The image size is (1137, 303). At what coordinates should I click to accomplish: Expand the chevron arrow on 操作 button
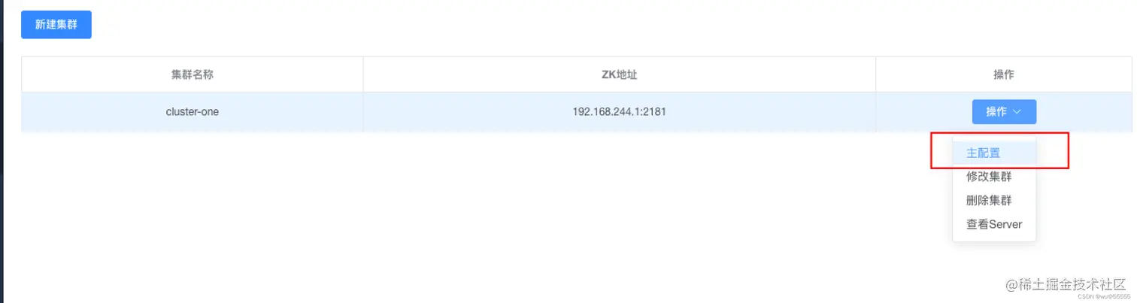1017,112
